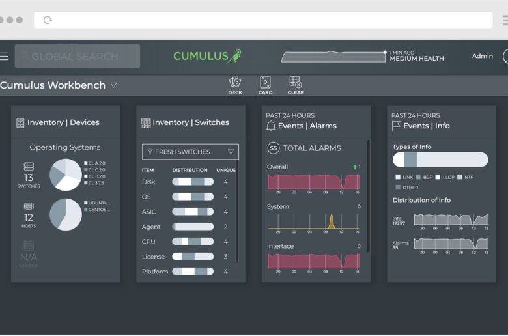This screenshot has width=508, height=336.
Task: Click the UBUNTU legend entry
Action: [97, 203]
